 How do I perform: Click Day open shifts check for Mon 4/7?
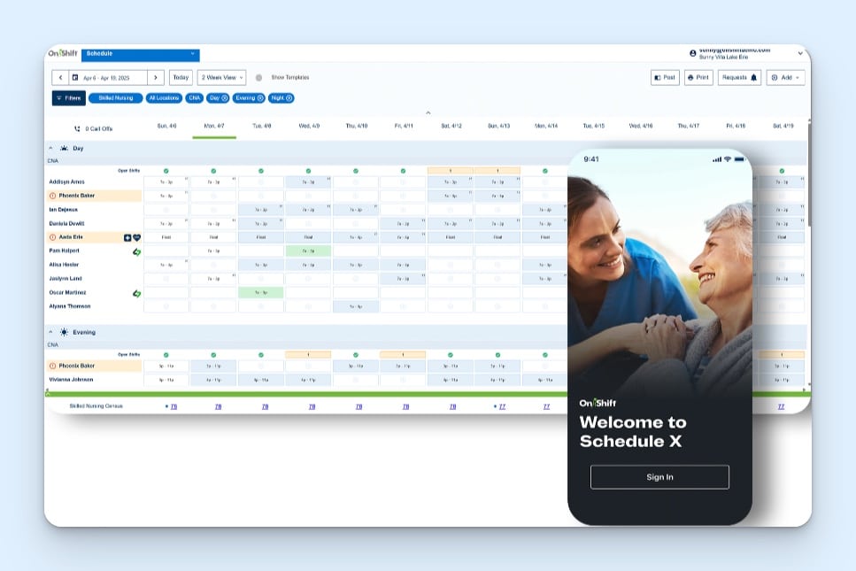coord(213,171)
